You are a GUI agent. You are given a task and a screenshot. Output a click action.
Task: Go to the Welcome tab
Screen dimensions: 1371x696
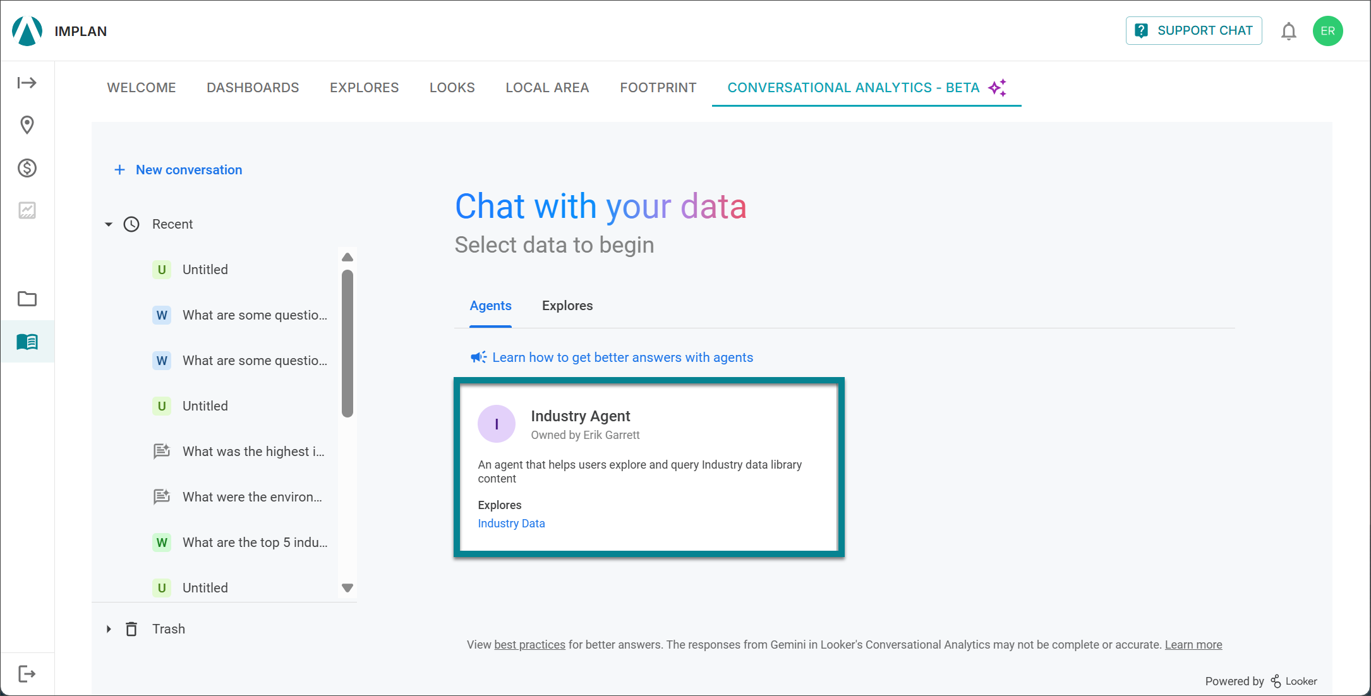click(142, 88)
